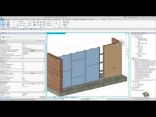This screenshot has height=117, width=156.
Task: Click the Cope (Врезка) geometry icon
Action: 20,21
